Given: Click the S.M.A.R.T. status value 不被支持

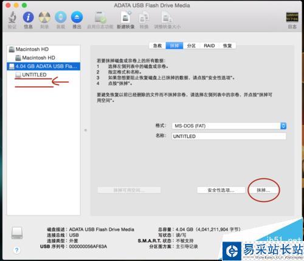Looking at the screenshot, I should point(184,241).
